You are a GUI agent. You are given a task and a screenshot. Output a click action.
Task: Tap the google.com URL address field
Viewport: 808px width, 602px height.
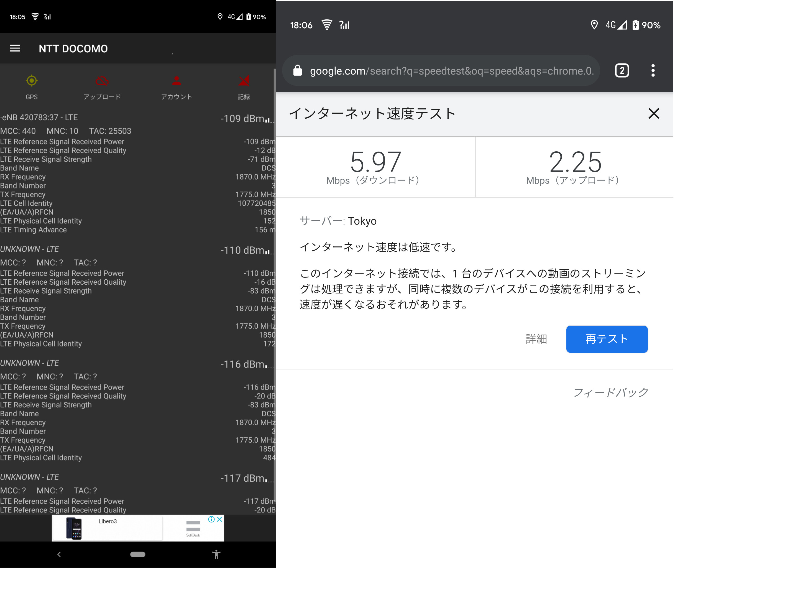(x=451, y=71)
